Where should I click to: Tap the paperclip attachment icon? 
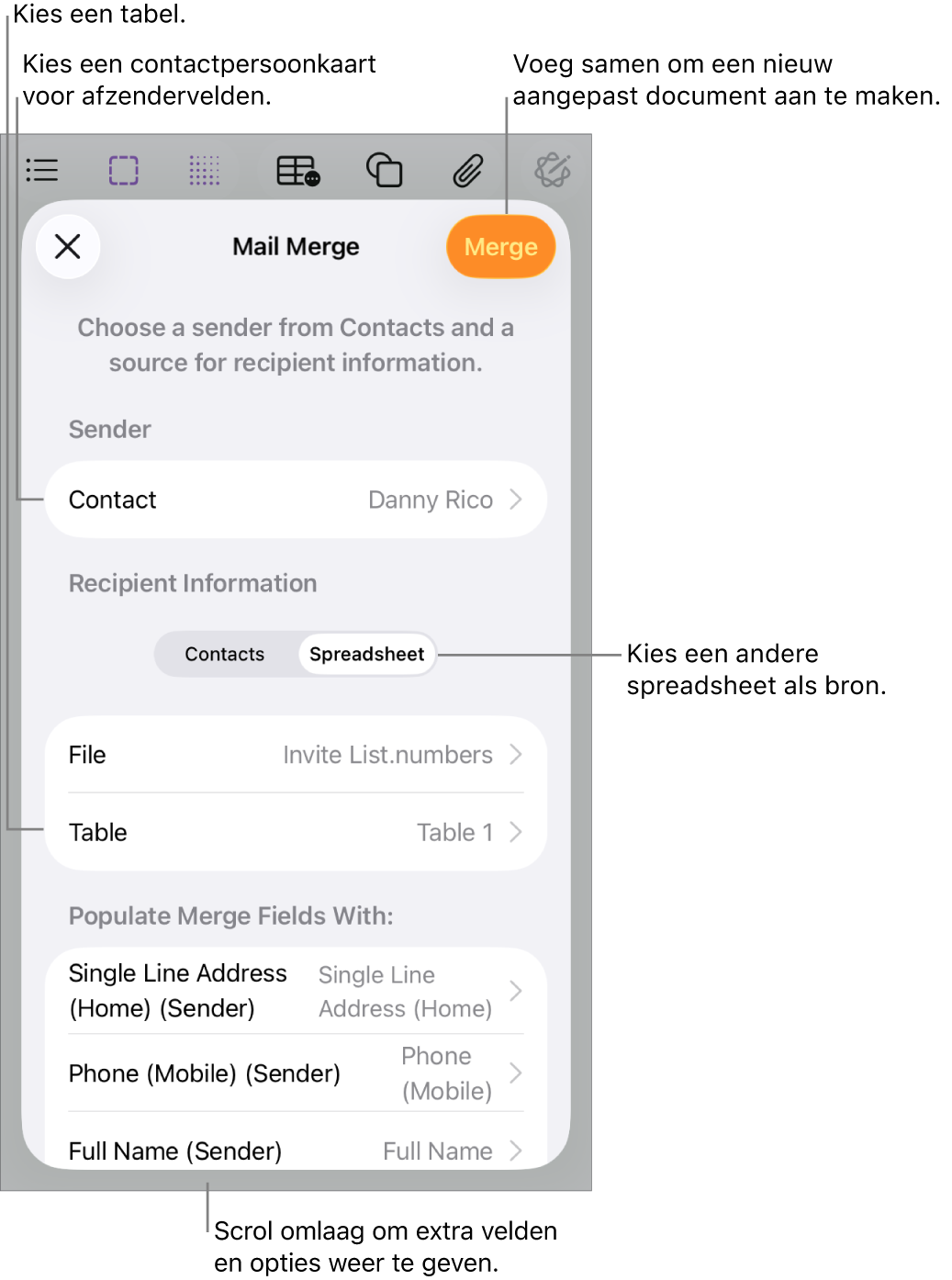tap(468, 171)
